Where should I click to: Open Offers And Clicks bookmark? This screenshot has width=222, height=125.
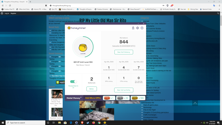pos(23,9)
